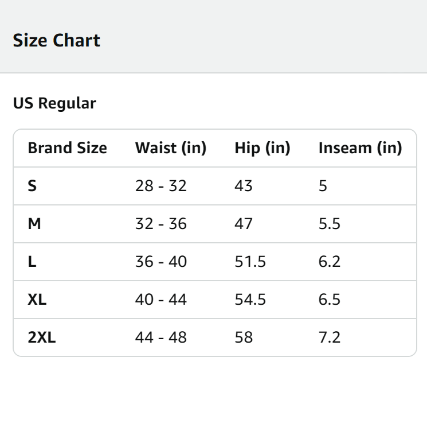427x427 pixels.
Task: Select the inseam value 7.2
Action: pyautogui.click(x=329, y=337)
